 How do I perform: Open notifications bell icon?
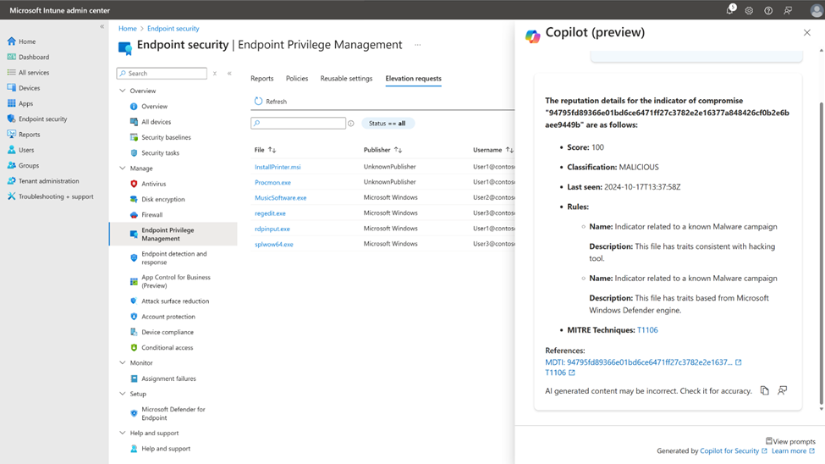730,9
